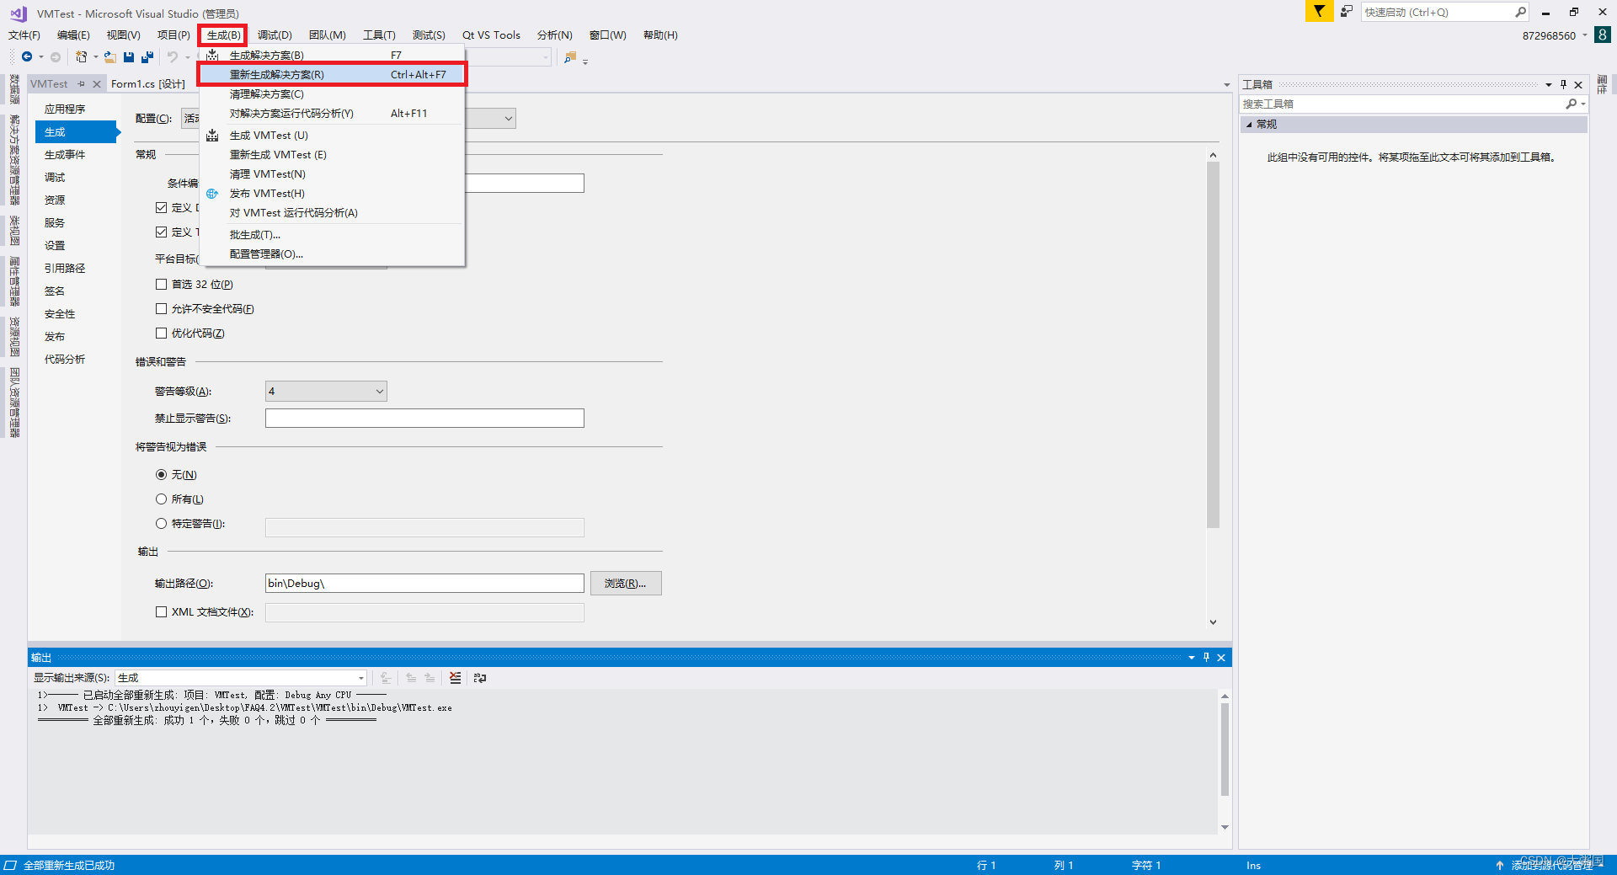Viewport: 1617px width, 875px height.
Task: Close the VMTest properties tab
Action: click(x=97, y=83)
